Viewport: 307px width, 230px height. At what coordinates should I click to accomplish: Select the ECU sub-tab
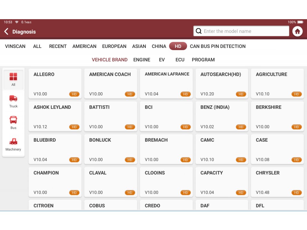point(180,60)
